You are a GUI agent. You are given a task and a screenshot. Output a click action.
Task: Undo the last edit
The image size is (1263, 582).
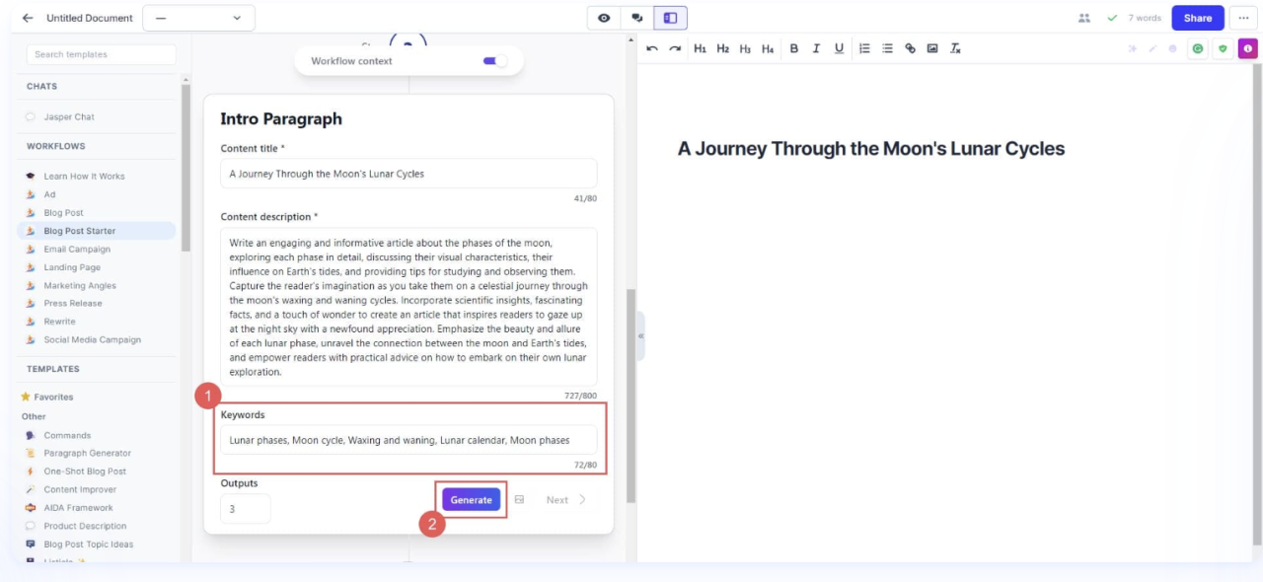[652, 47]
